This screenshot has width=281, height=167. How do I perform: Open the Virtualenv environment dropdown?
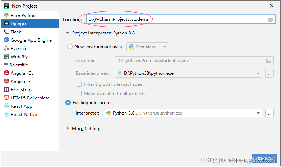coord(147,47)
